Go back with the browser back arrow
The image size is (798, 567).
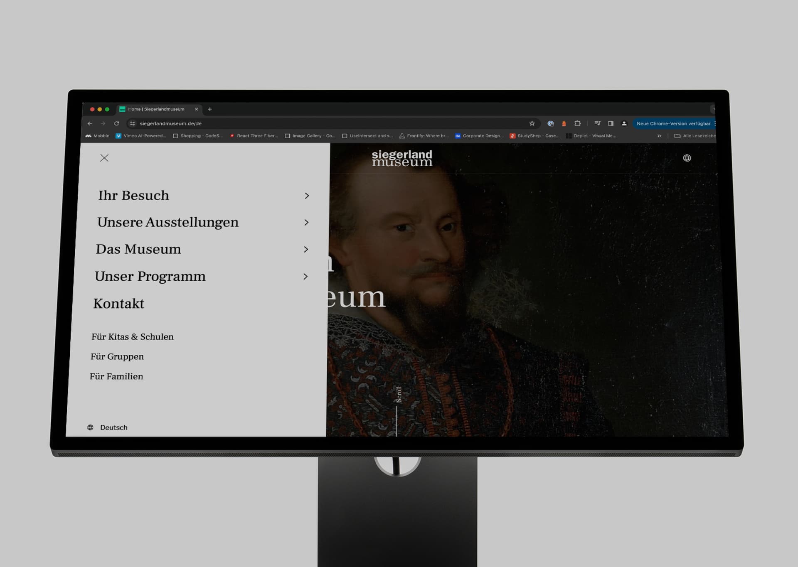90,123
